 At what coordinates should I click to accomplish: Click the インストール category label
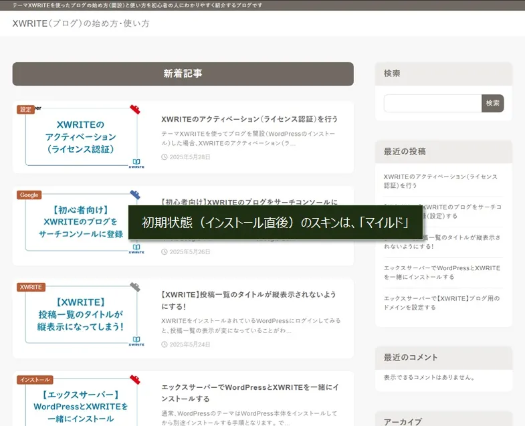[x=35, y=379]
